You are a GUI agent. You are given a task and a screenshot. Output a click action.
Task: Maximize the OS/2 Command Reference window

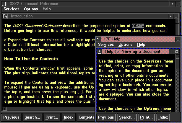coord(178,4)
